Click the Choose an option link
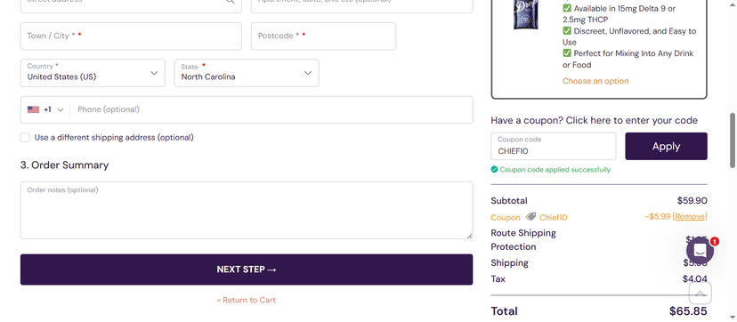 595,81
